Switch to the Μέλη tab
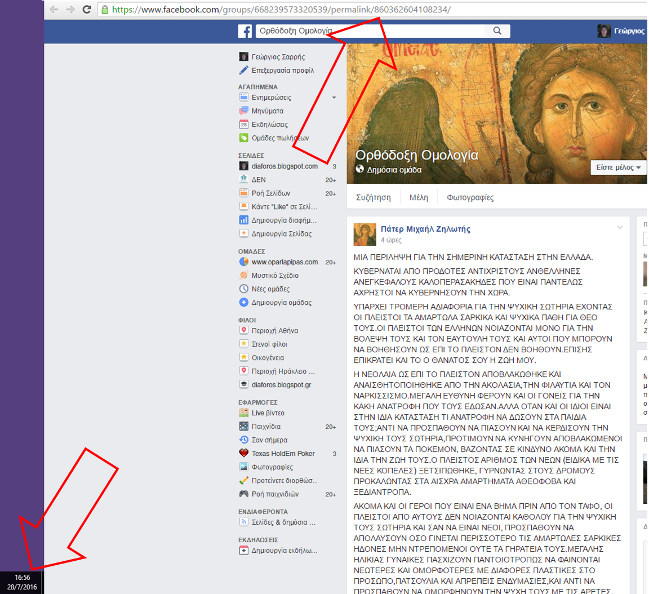The width and height of the screenshot is (649, 594). click(x=419, y=197)
